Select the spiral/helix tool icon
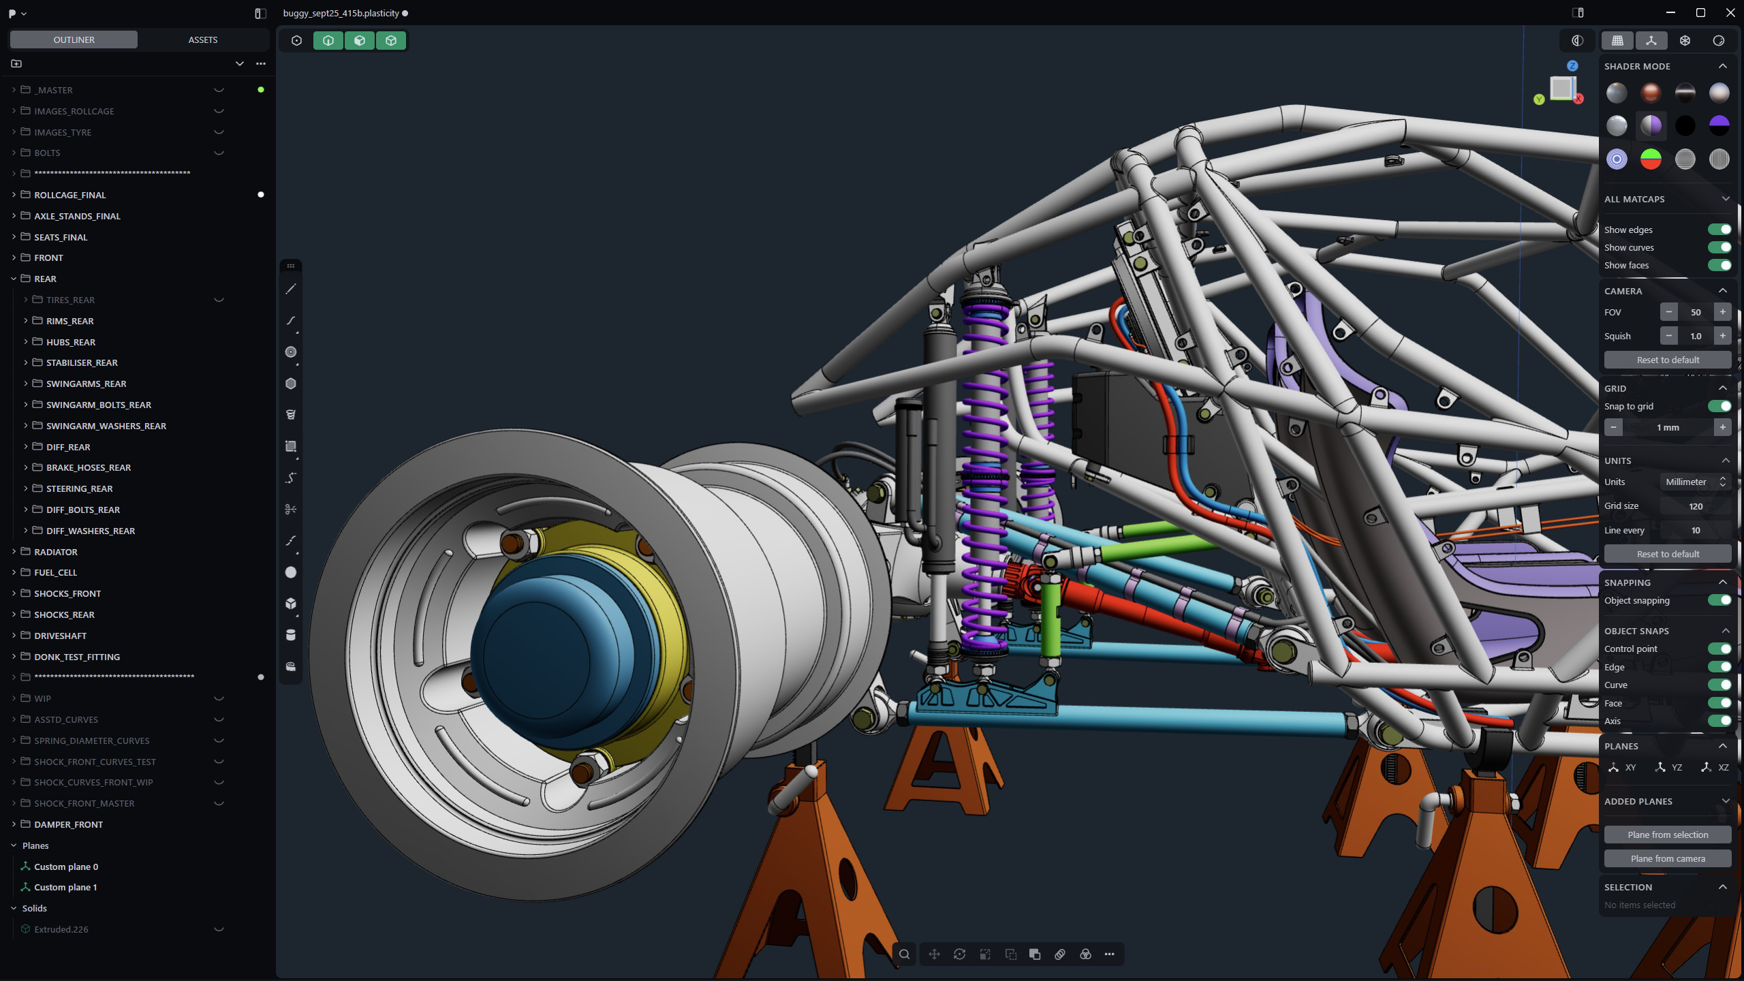Screen dimensions: 1744x981 [291, 414]
